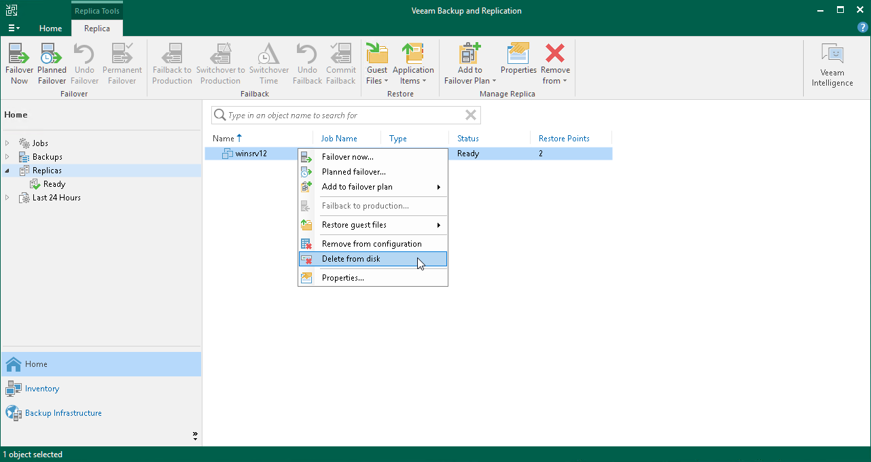Click the search field for object name
Image resolution: width=871 pixels, height=462 pixels.
(345, 115)
